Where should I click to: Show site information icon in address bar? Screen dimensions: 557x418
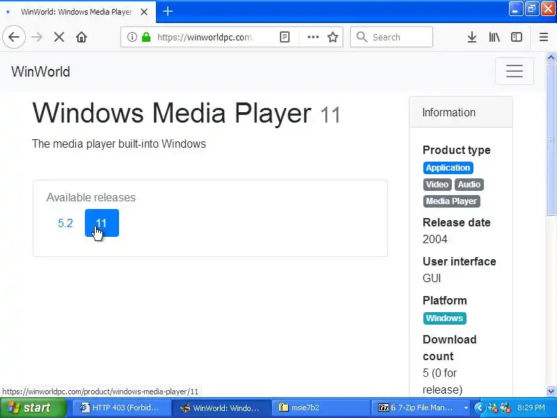[x=132, y=37]
